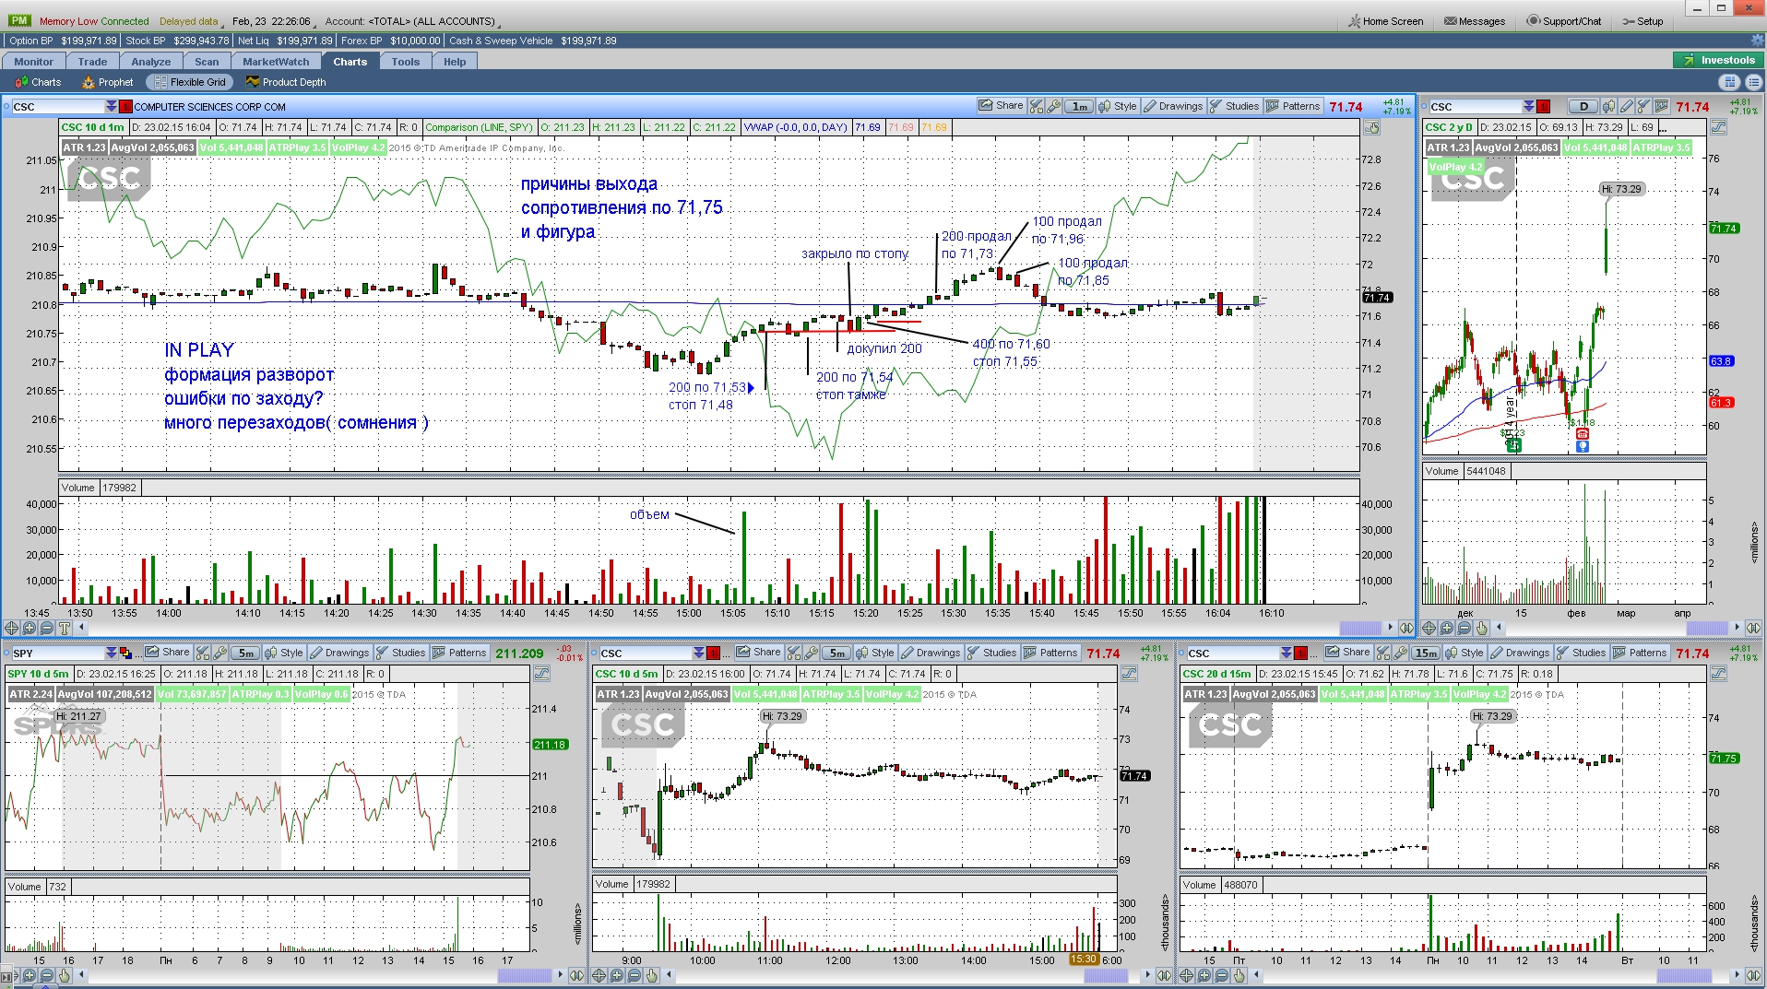
Task: Change the 1m timeframe on main chart
Action: [1080, 106]
